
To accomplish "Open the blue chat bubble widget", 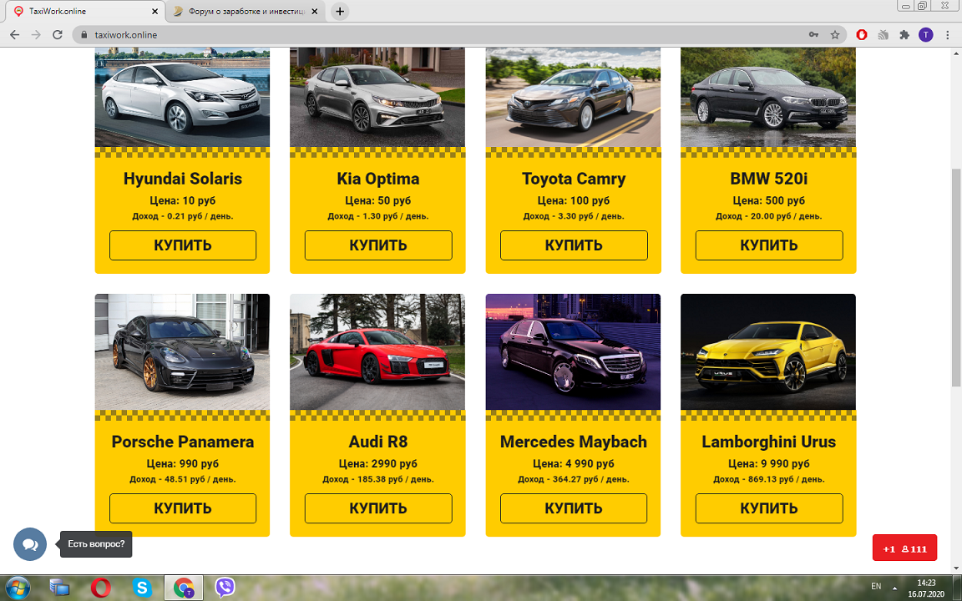I will 30,544.
